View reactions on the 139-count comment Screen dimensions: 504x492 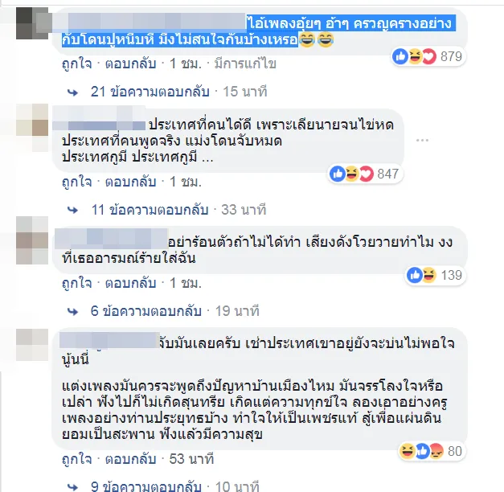[x=435, y=275]
